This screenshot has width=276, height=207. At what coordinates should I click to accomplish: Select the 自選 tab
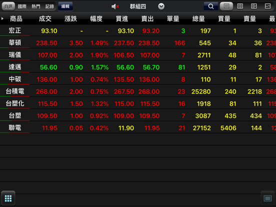[8, 6]
